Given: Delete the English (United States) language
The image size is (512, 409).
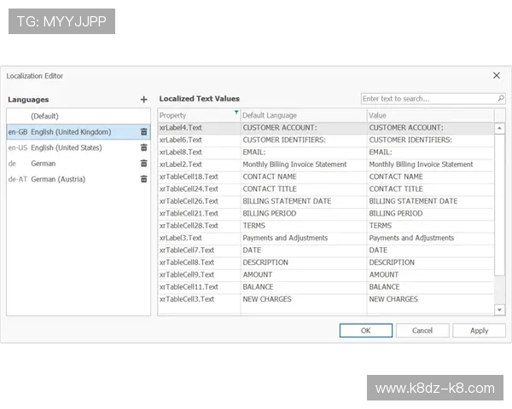Looking at the screenshot, I should pos(143,147).
